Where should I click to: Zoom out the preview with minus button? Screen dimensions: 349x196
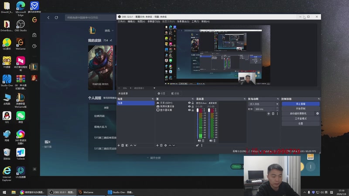pos(119,88)
